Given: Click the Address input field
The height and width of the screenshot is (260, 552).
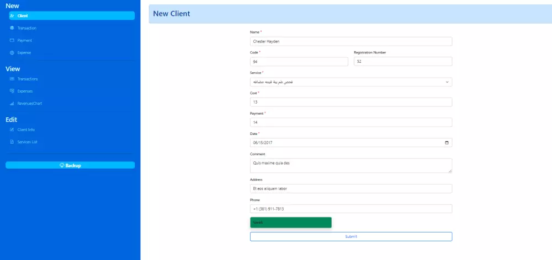Looking at the screenshot, I should tap(351, 189).
